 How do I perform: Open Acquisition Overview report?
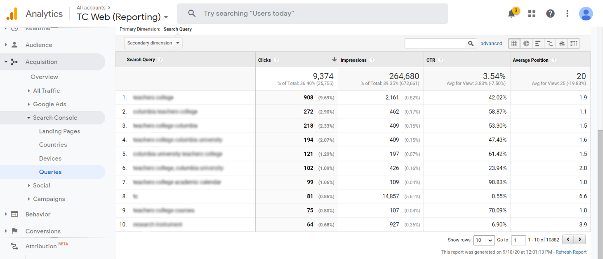pos(44,77)
